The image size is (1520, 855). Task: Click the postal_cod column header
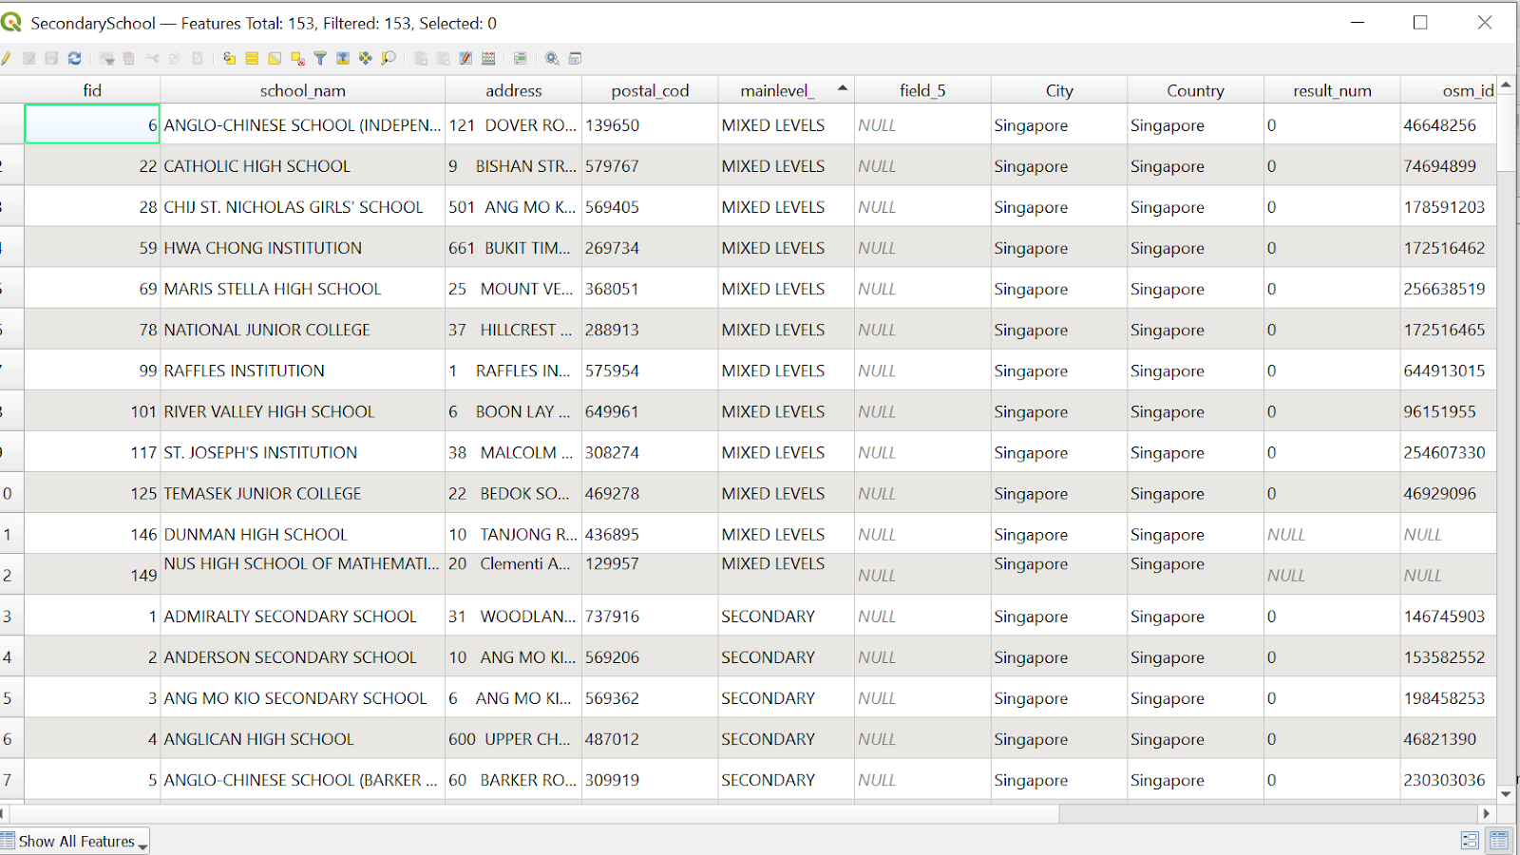point(650,90)
